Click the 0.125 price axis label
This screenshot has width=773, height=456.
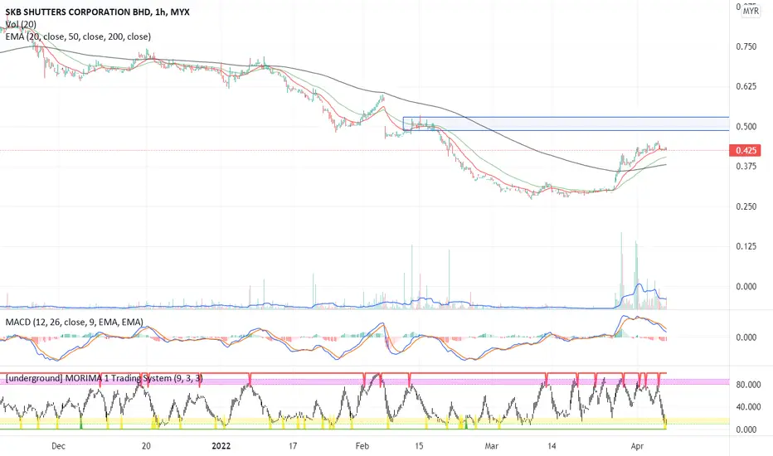(x=746, y=246)
